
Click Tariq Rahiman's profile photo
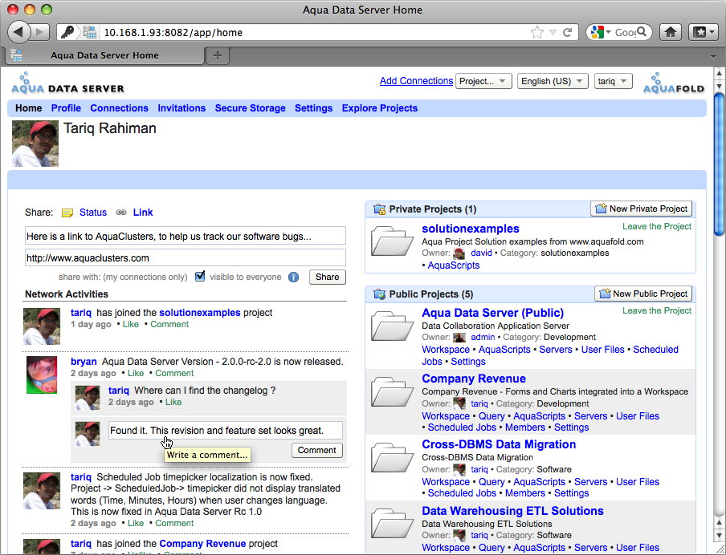35,144
